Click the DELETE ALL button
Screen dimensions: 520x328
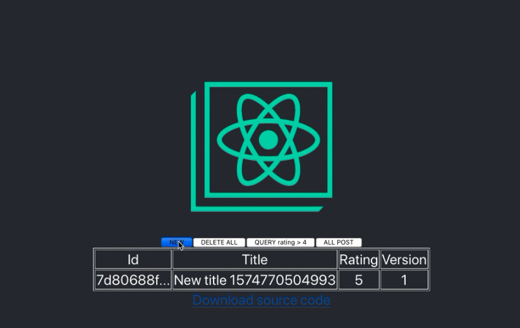pos(219,243)
